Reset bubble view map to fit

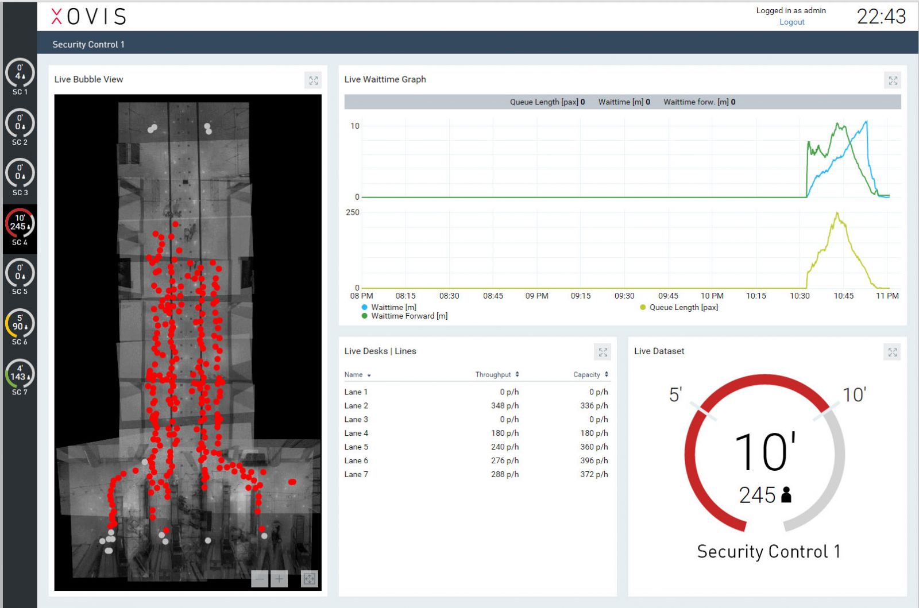pyautogui.click(x=309, y=579)
